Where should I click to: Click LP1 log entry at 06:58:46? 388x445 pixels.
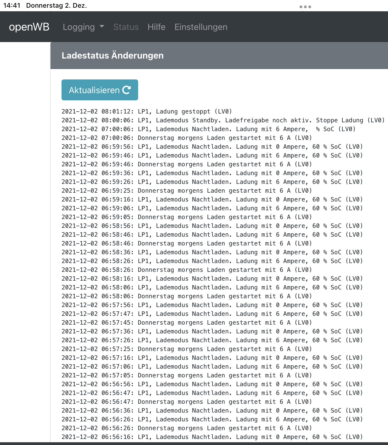(x=212, y=234)
